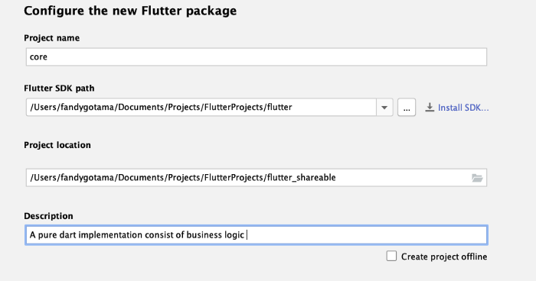Open folder browser icon in Project location
The height and width of the screenshot is (281, 536).
coord(477,178)
